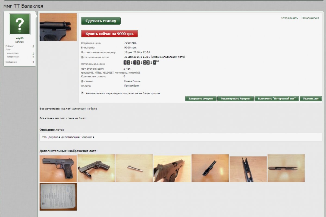
Task: Open the Пожаловаться link
Action: point(310,18)
